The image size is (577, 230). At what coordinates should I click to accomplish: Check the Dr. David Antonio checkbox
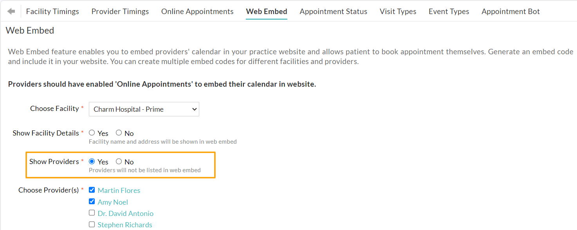[x=92, y=213]
